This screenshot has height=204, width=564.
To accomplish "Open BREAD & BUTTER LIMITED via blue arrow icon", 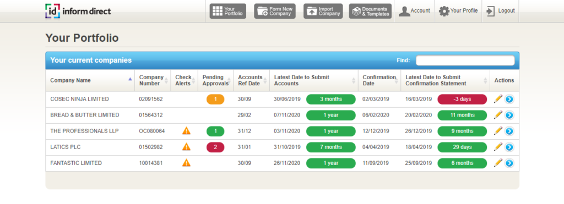I will pos(509,115).
